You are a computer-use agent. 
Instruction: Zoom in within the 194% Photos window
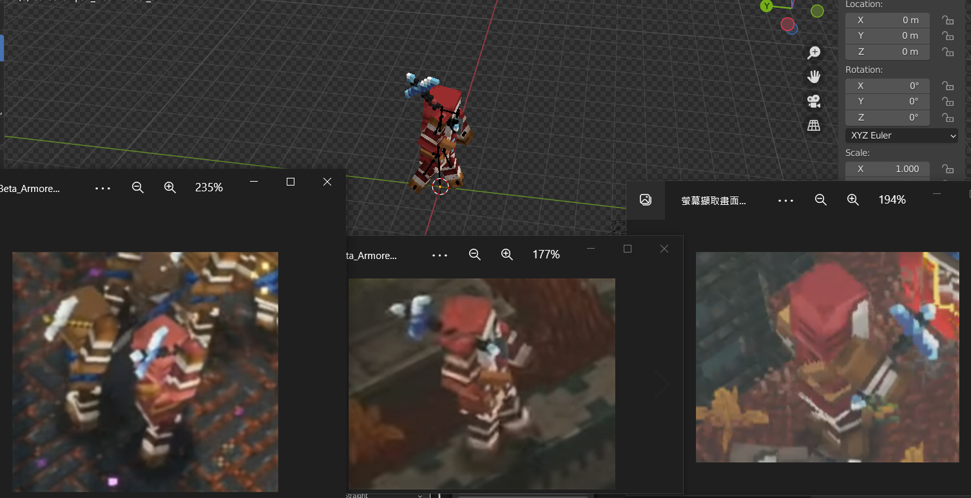point(853,200)
